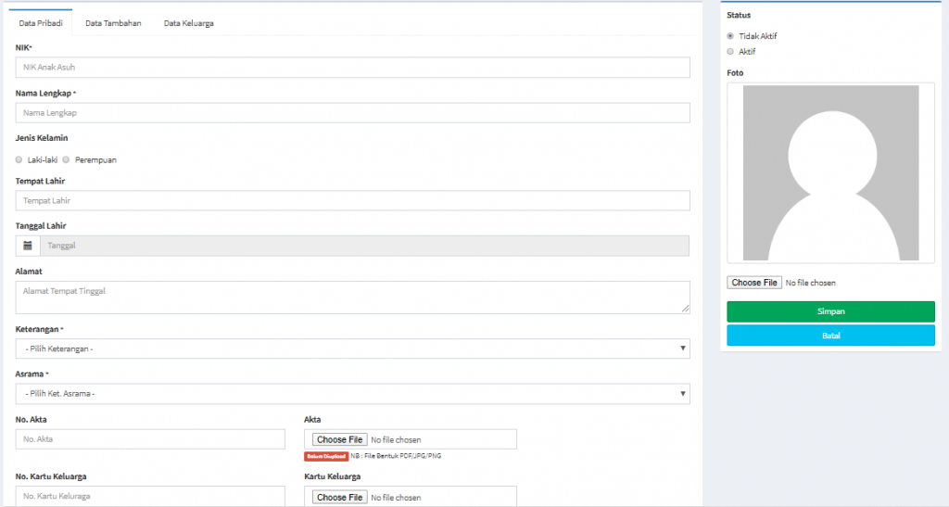Open the Data Keluarga tab
The width and height of the screenshot is (949, 507).
click(189, 23)
